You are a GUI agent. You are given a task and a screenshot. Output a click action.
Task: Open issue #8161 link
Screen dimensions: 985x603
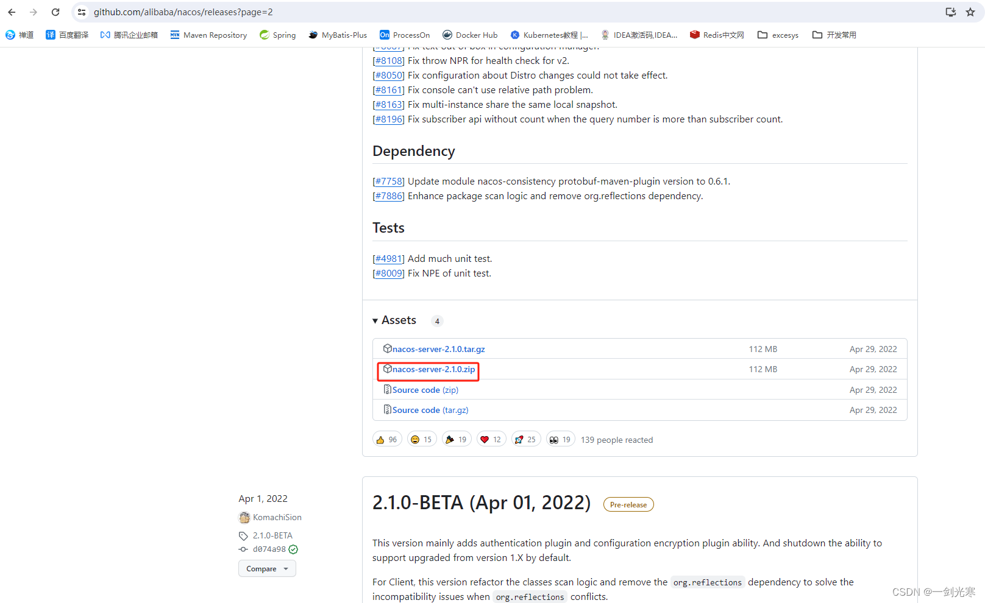[389, 90]
